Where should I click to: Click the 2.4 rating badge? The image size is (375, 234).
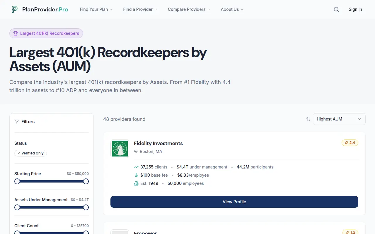[350, 143]
